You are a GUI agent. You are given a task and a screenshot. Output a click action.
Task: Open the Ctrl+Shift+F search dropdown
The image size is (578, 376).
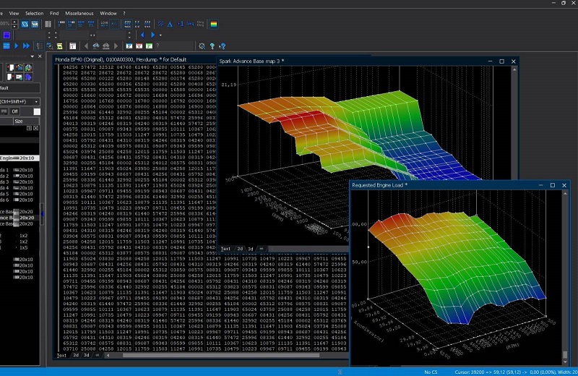(35, 101)
